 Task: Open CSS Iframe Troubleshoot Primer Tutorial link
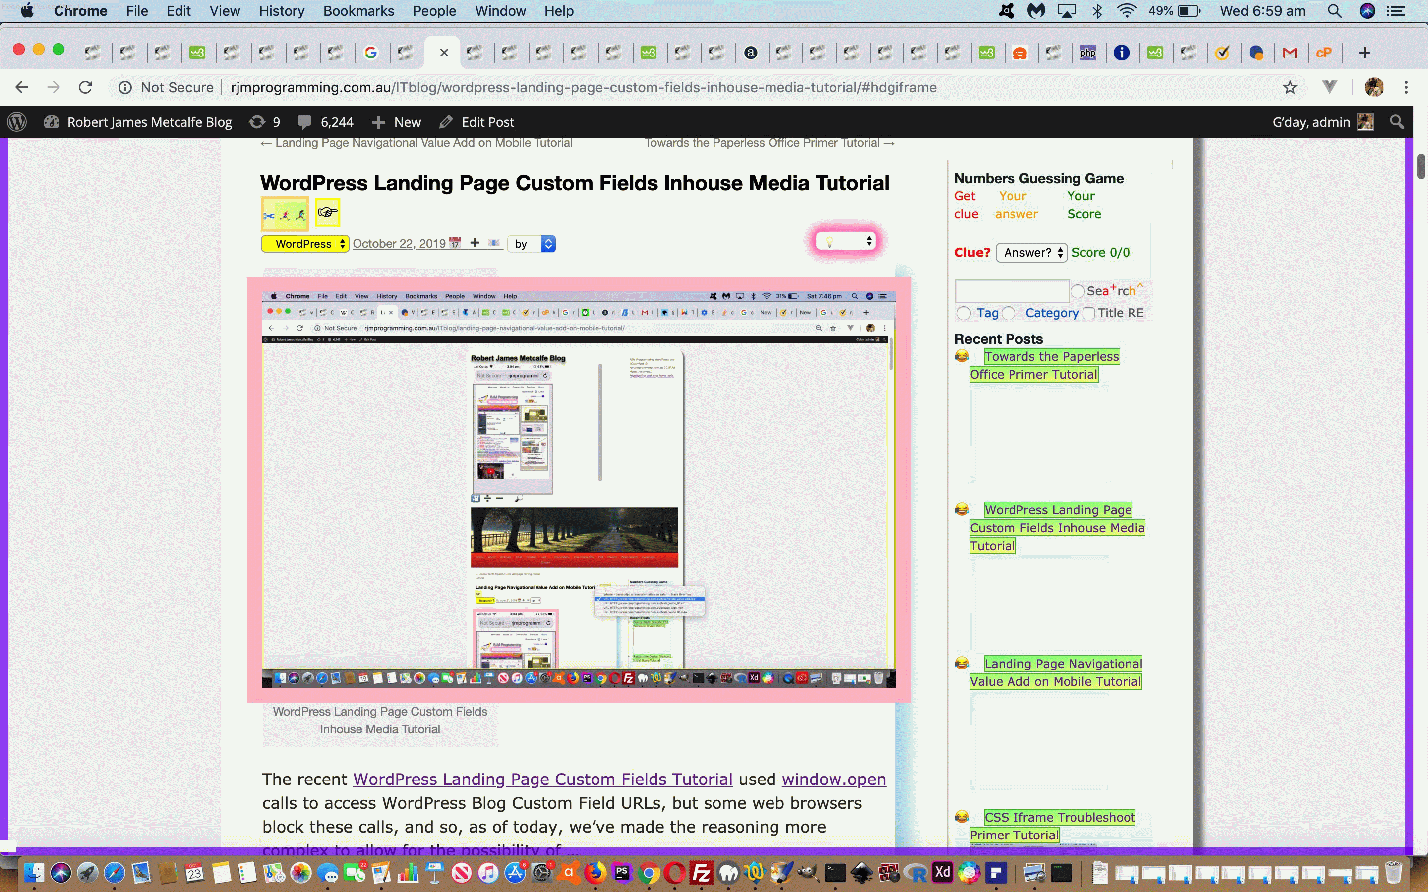coord(1052,826)
